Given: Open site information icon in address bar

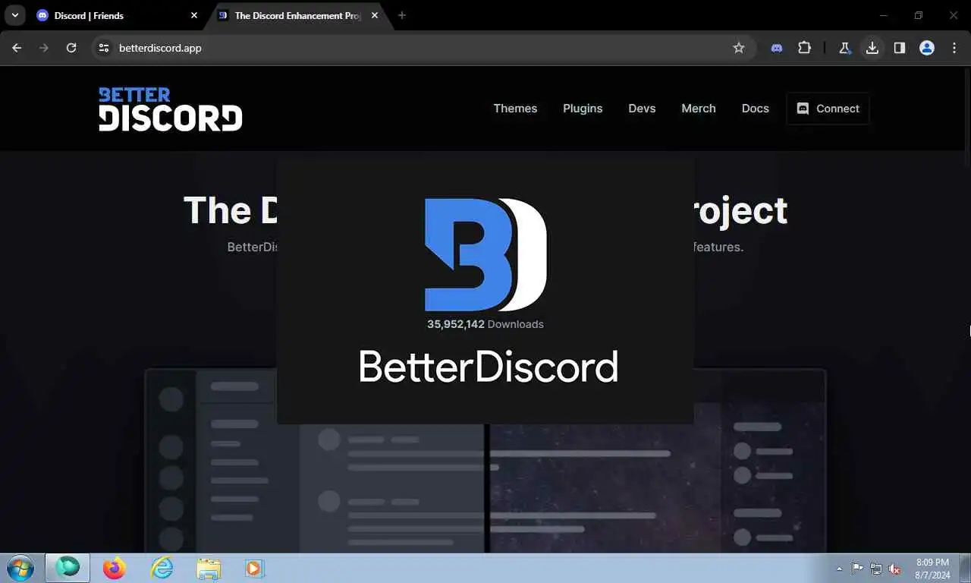Looking at the screenshot, I should tap(105, 48).
